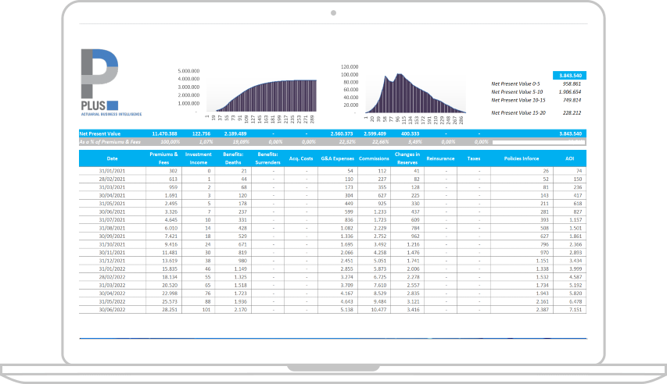Click the 122.756 net present value cell
The width and height of the screenshot is (667, 384).
coord(201,133)
